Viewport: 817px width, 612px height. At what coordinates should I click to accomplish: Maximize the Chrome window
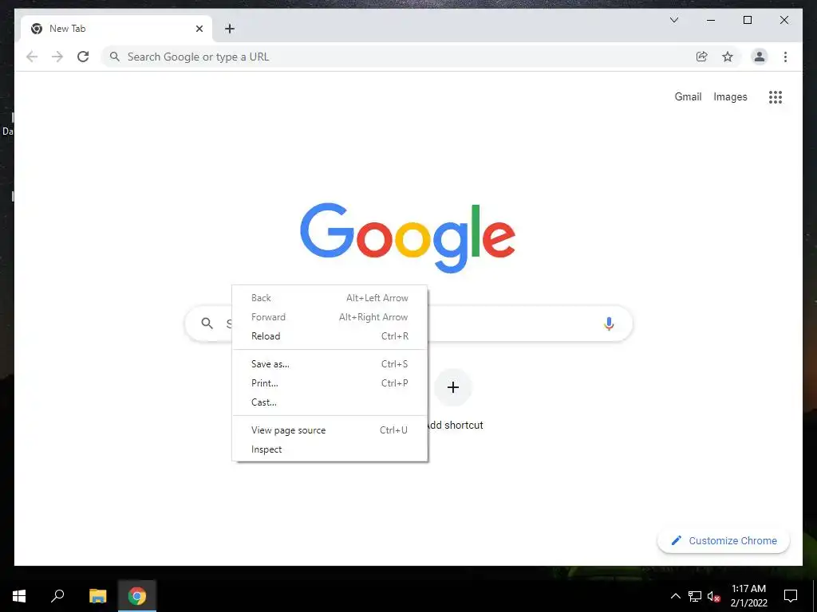pos(747,20)
